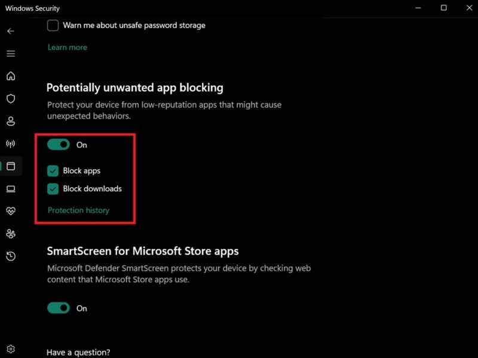Open the Protection history link
Screen dimensions: 478x358
click(78, 210)
